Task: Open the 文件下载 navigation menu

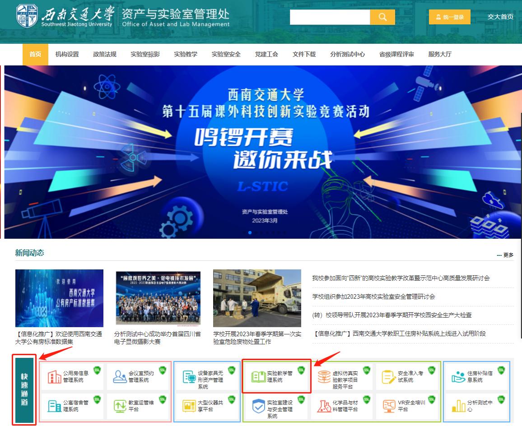Action: tap(304, 54)
